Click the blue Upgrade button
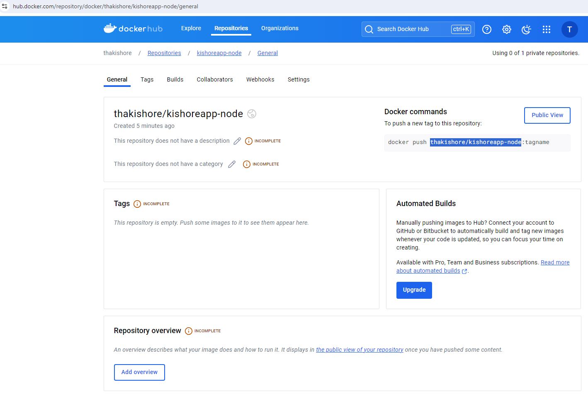The height and width of the screenshot is (396, 588). (414, 290)
